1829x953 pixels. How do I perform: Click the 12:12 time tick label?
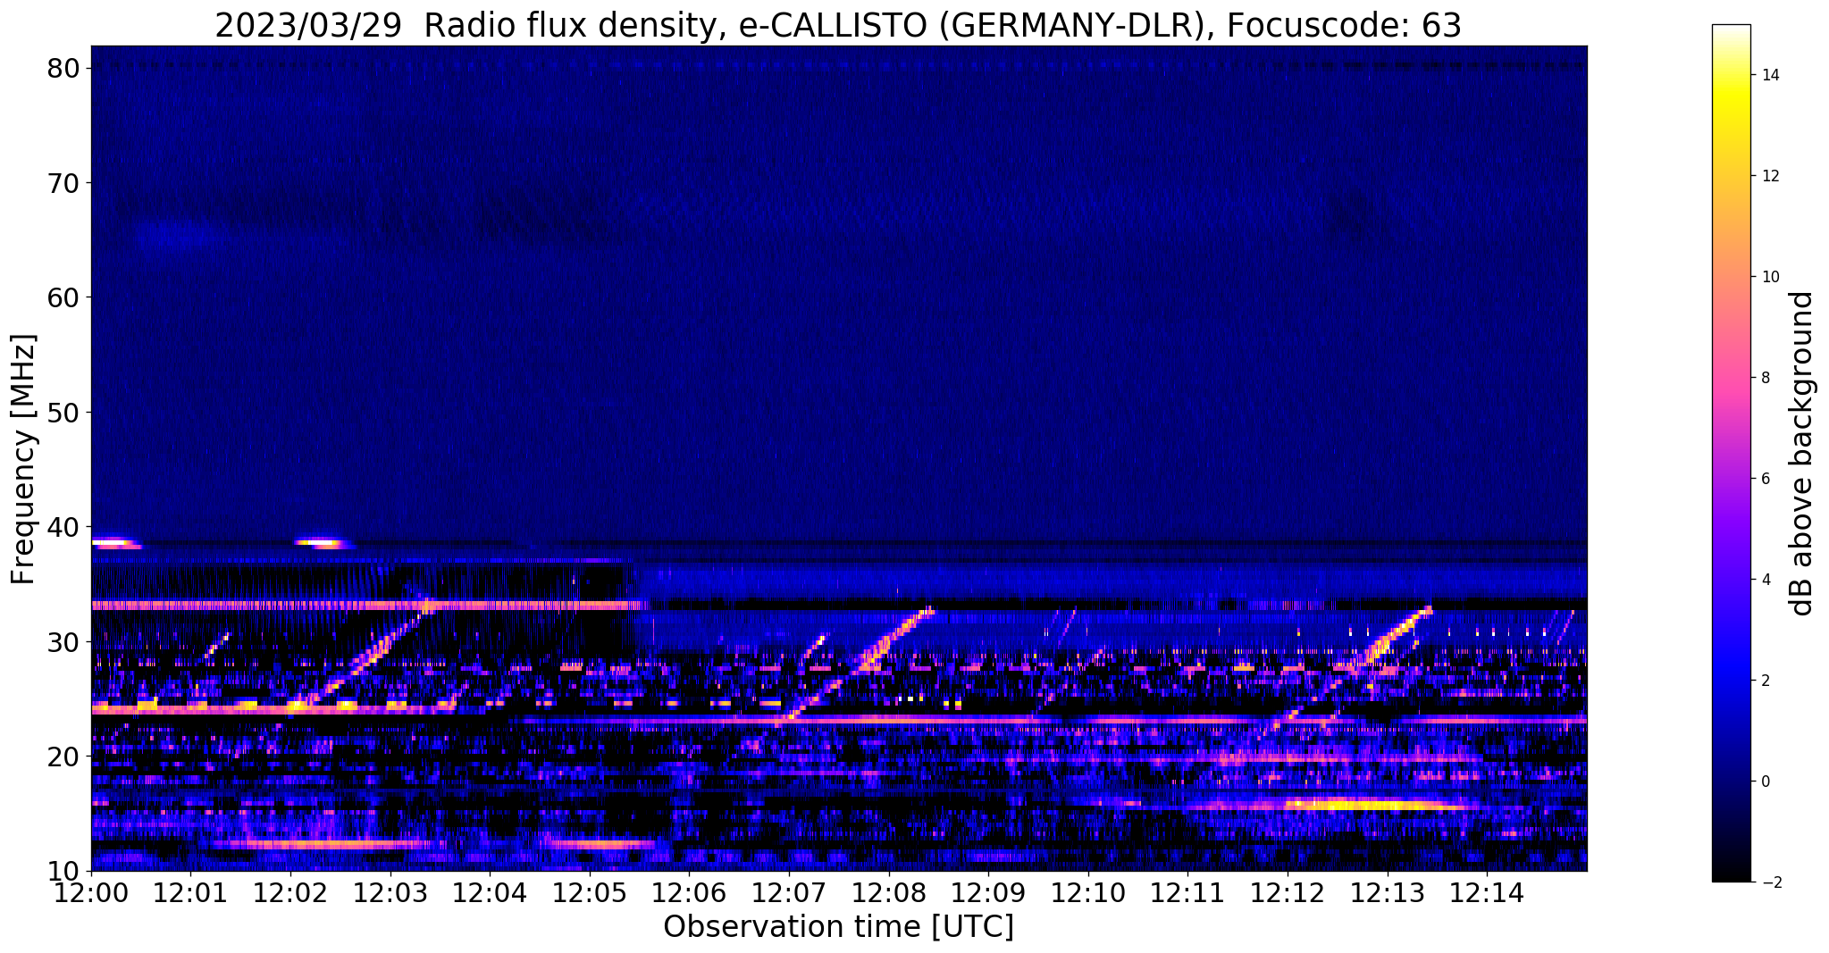1288,893
